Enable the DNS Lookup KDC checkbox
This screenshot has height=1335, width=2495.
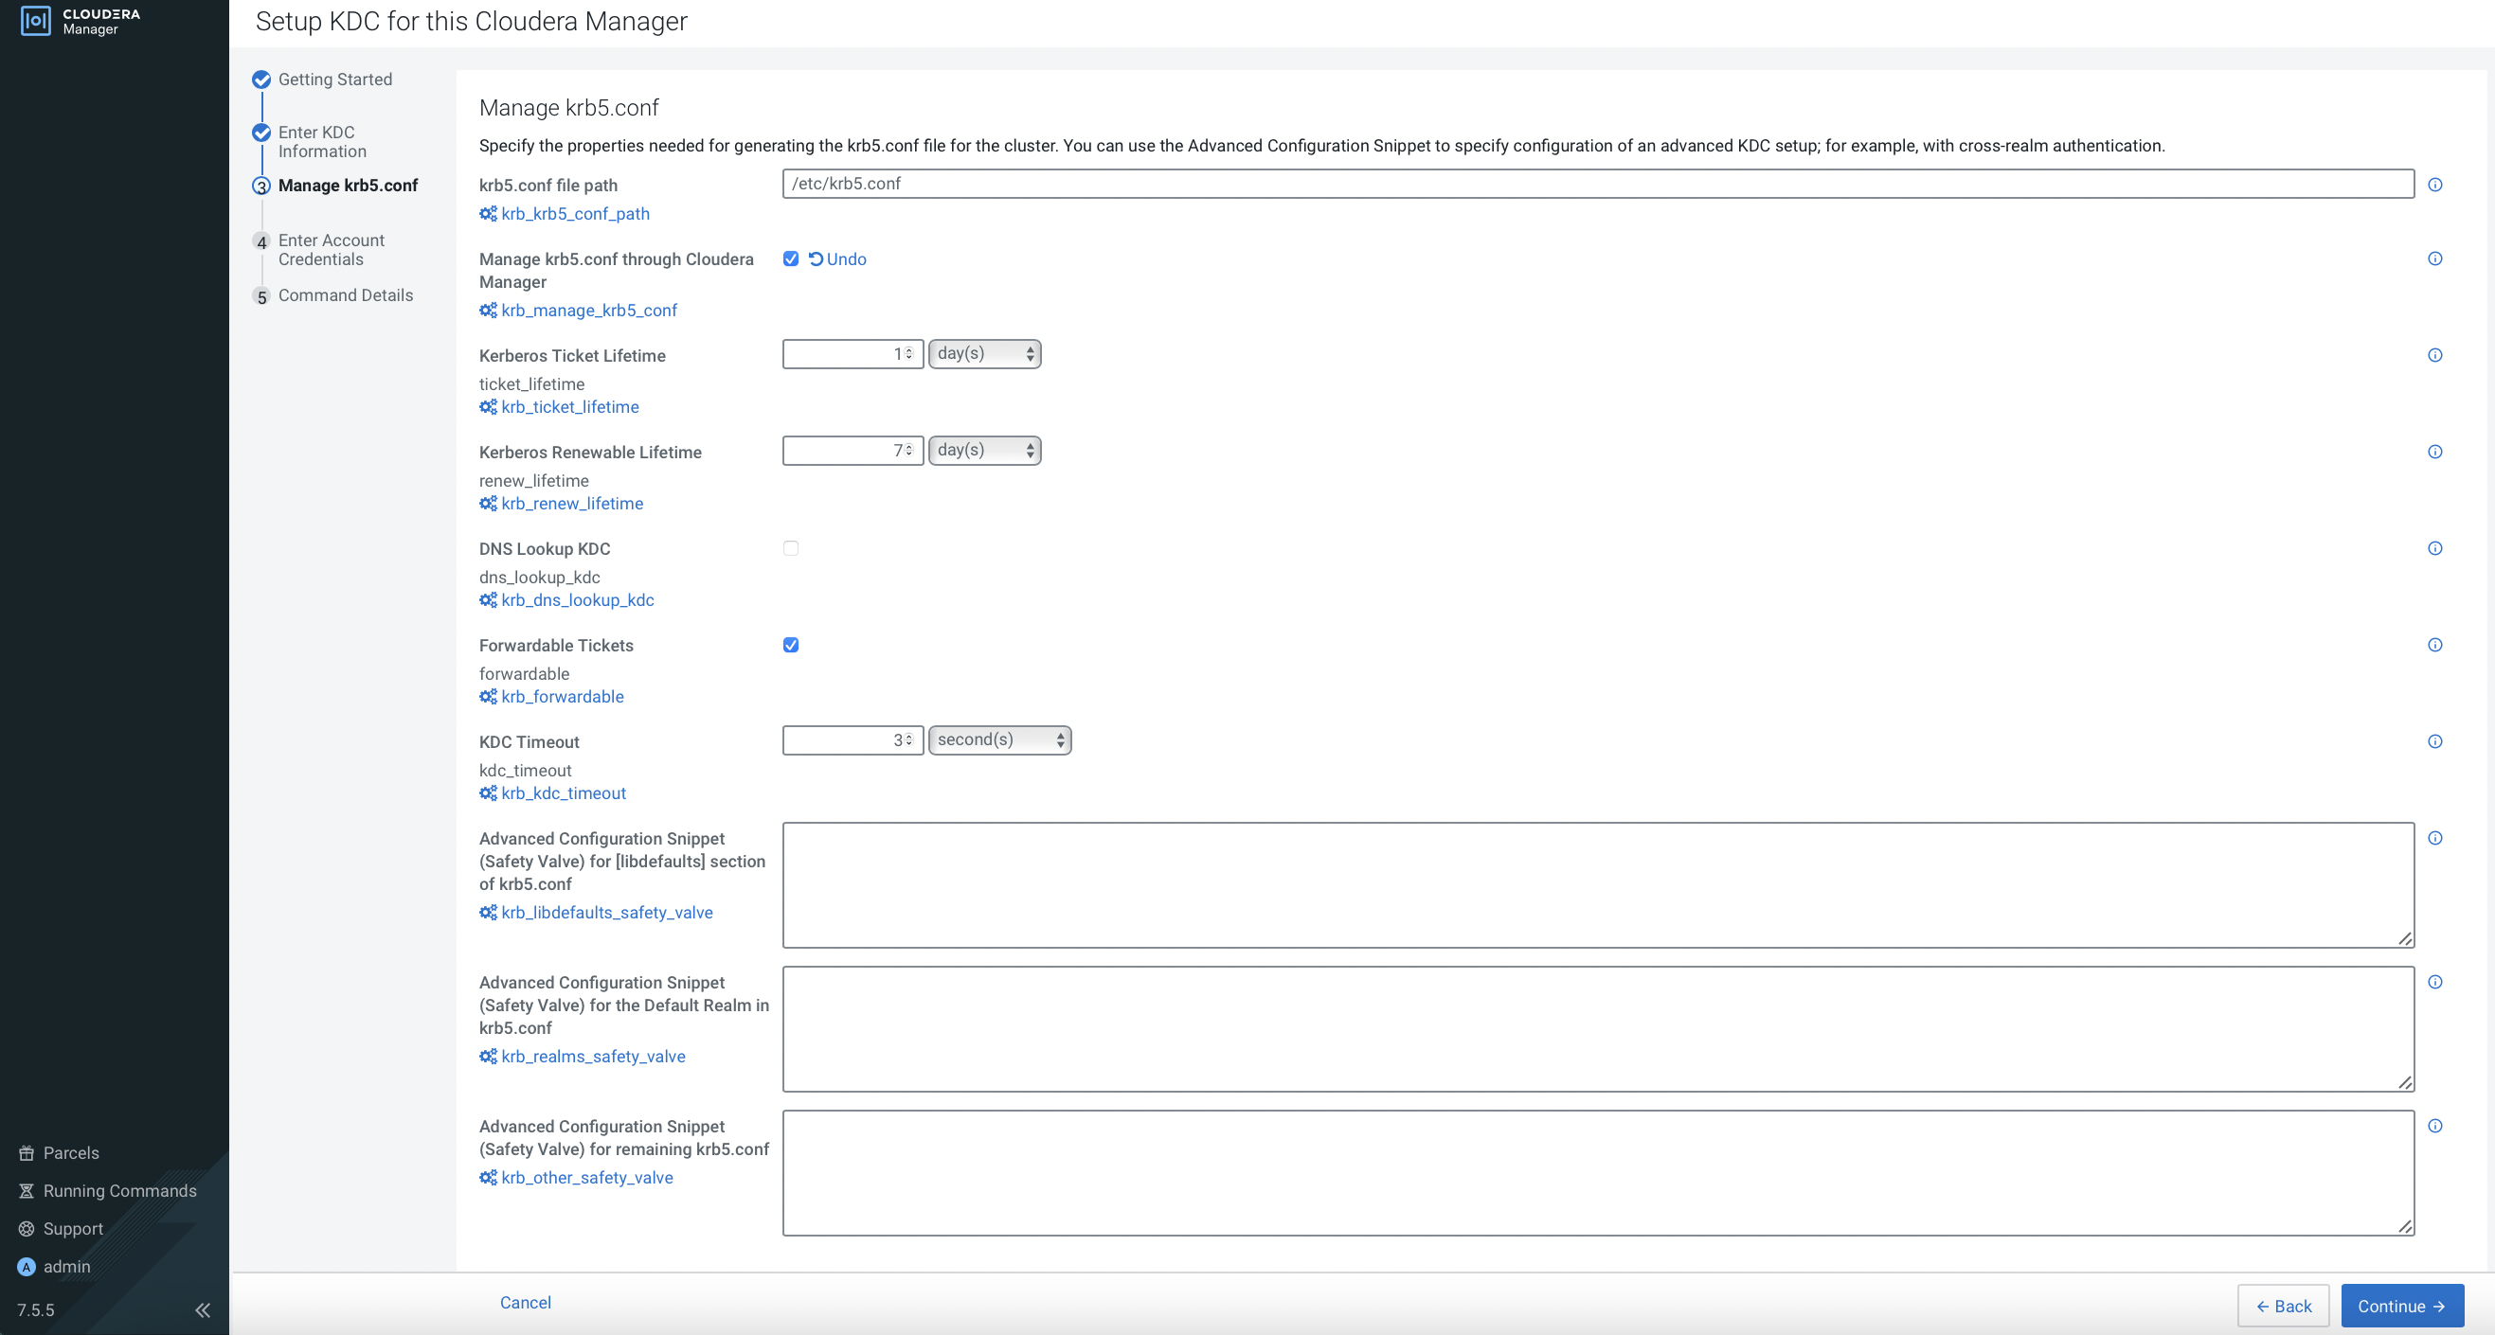790,549
